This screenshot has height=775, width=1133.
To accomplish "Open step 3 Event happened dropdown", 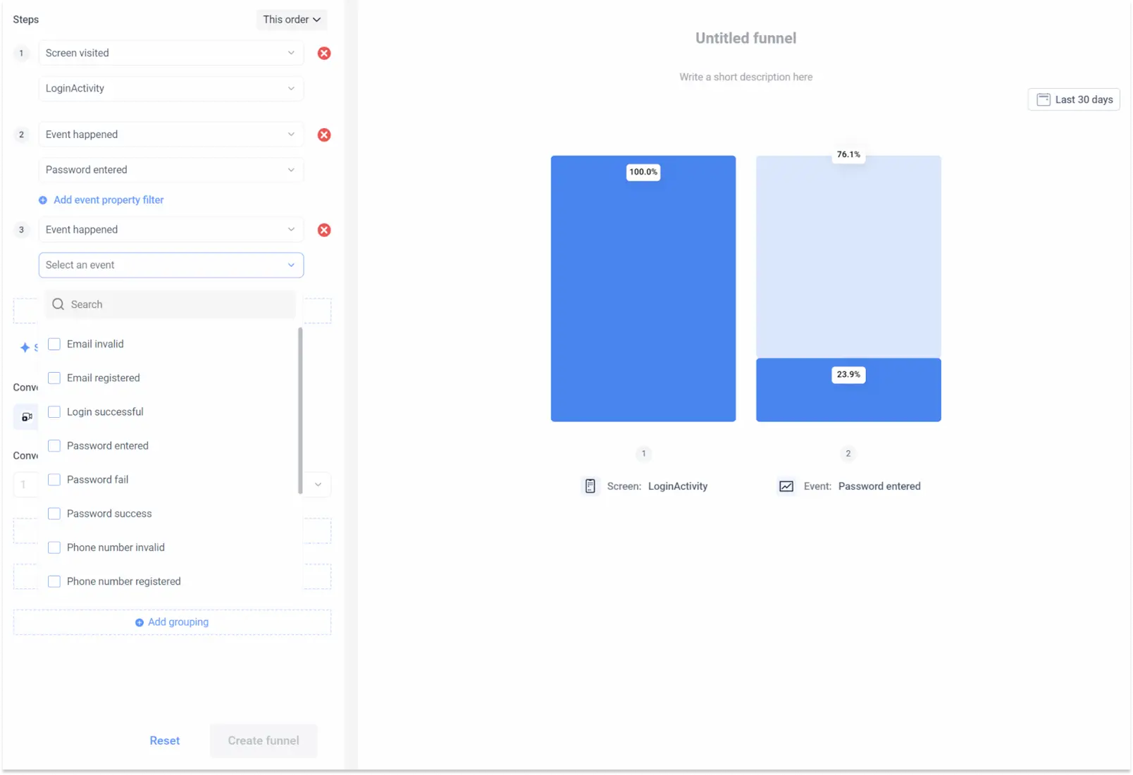I will [x=171, y=230].
